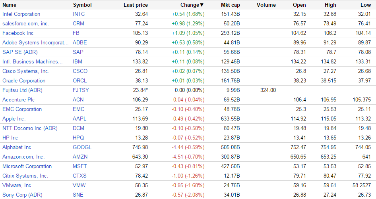The image size is (376, 199).
Task: Open the ADBE ticker symbol link
Action: point(80,42)
